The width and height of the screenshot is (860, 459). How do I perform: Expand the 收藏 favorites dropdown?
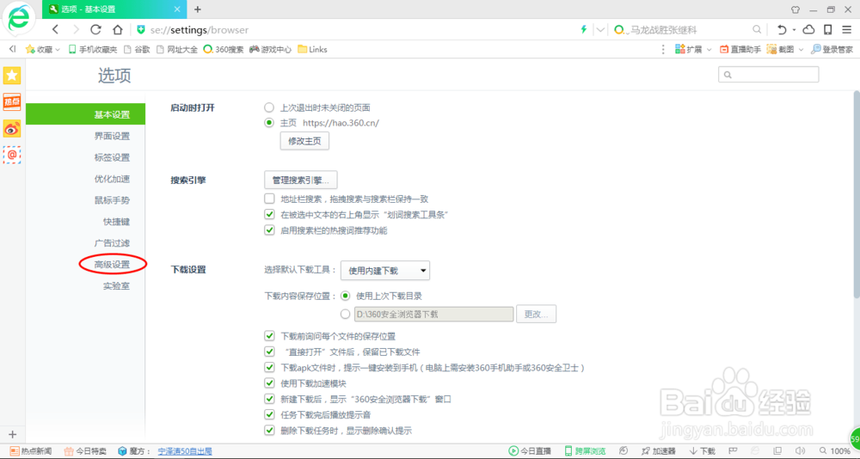coord(58,50)
